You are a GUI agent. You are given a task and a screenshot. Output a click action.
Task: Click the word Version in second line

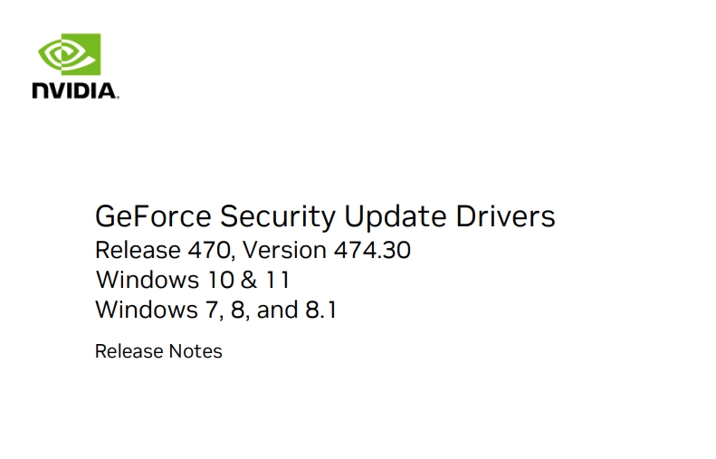[x=284, y=250]
